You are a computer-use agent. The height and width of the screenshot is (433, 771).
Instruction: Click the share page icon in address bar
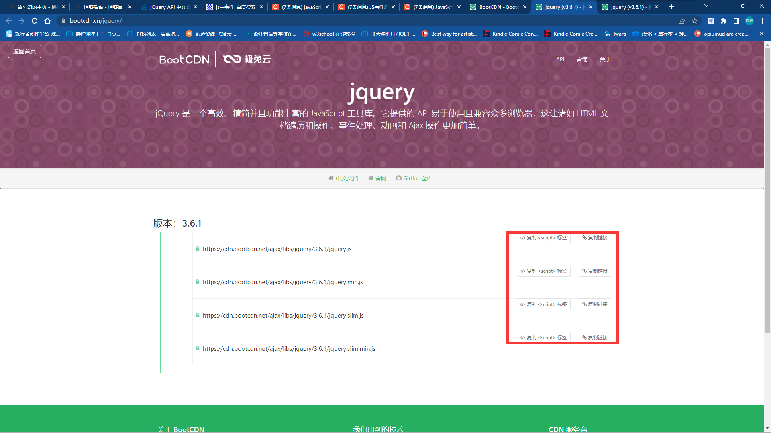point(682,21)
